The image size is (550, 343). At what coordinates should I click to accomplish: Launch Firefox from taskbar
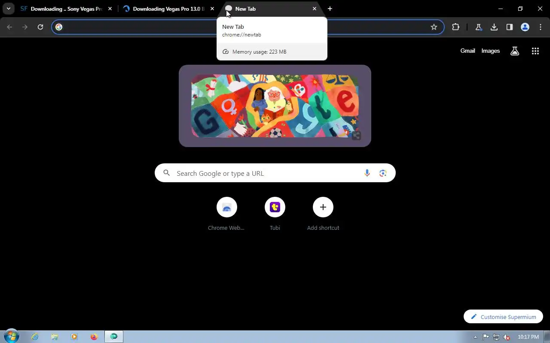[94, 337]
